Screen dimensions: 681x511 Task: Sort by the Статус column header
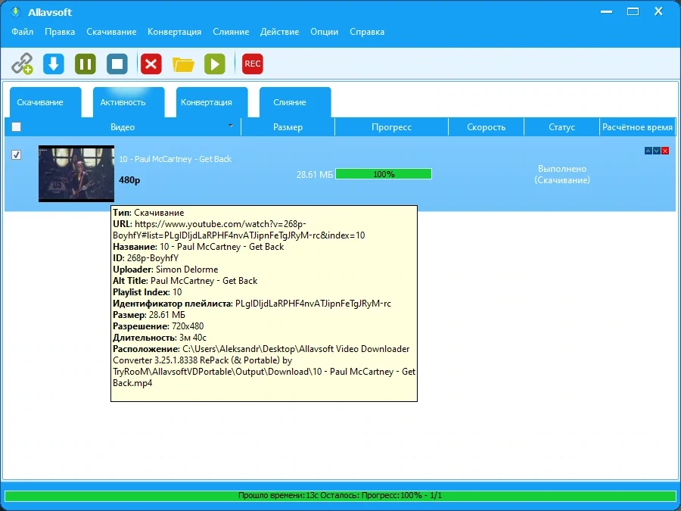tap(561, 127)
